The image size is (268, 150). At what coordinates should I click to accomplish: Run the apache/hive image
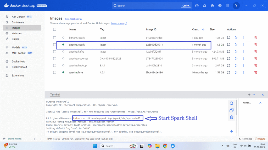236,72
